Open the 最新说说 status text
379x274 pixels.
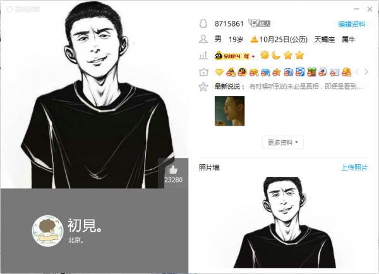306,86
